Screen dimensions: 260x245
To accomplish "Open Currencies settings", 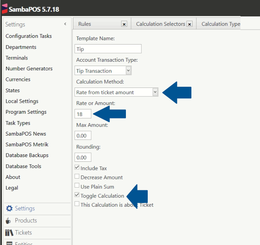I will [x=18, y=79].
